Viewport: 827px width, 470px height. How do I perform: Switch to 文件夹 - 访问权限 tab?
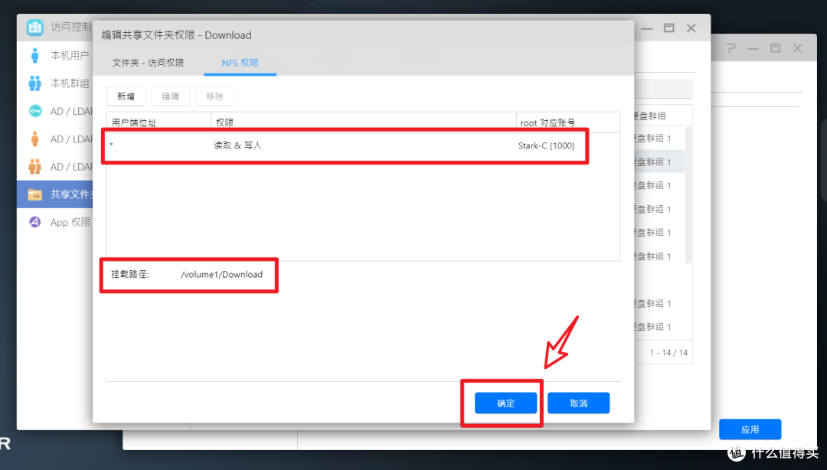(x=148, y=63)
